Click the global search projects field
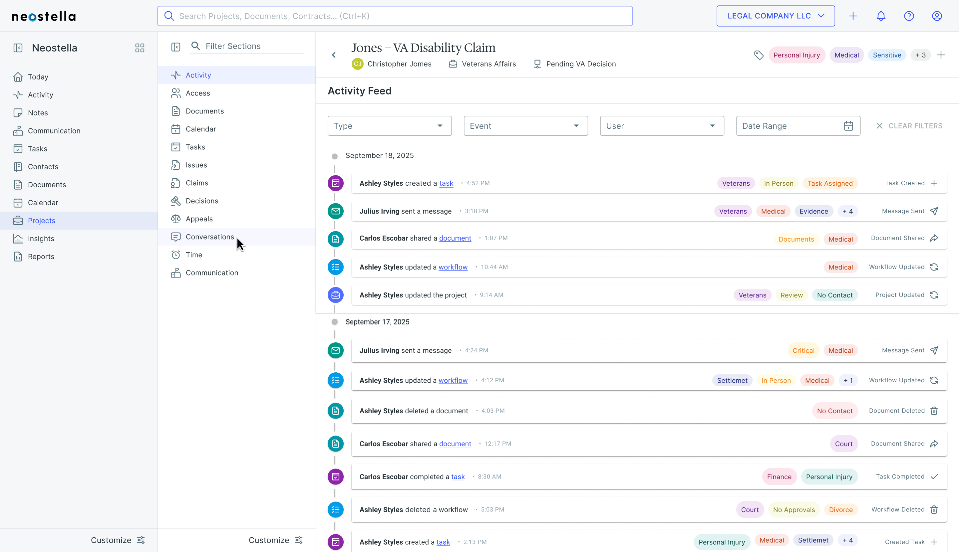The height and width of the screenshot is (552, 959). point(395,16)
